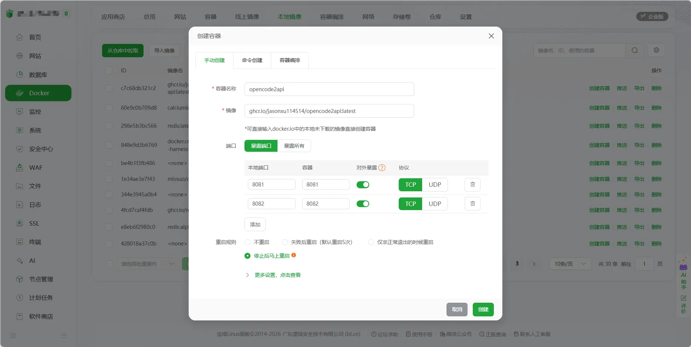Click the local port 8082 input
691x347 pixels.
coord(272,204)
